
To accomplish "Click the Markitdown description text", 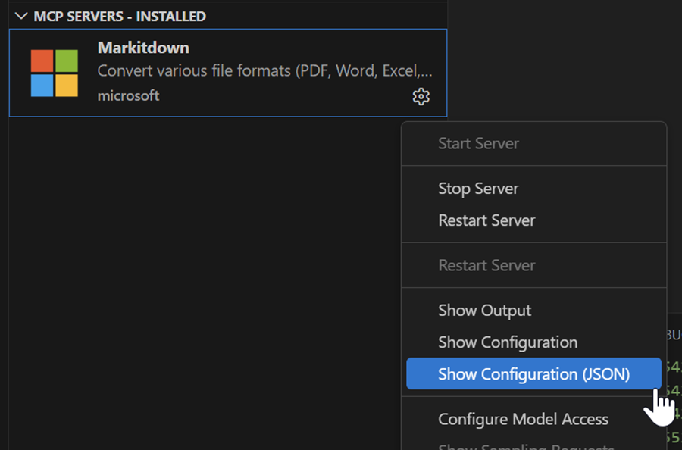I will pos(265,71).
